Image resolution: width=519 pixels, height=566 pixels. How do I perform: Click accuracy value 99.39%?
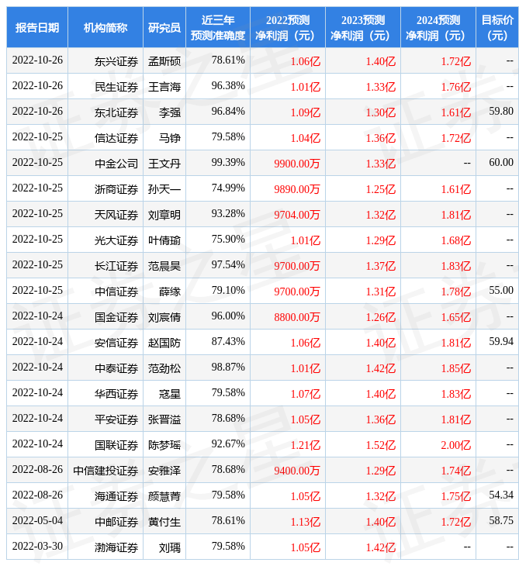coord(228,163)
